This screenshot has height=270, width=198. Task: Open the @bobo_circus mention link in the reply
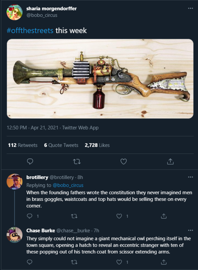coord(68,185)
